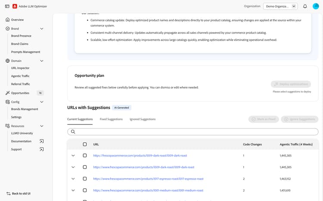Click the Resources icon in sidebar
The image size is (323, 201).
tap(7, 126)
